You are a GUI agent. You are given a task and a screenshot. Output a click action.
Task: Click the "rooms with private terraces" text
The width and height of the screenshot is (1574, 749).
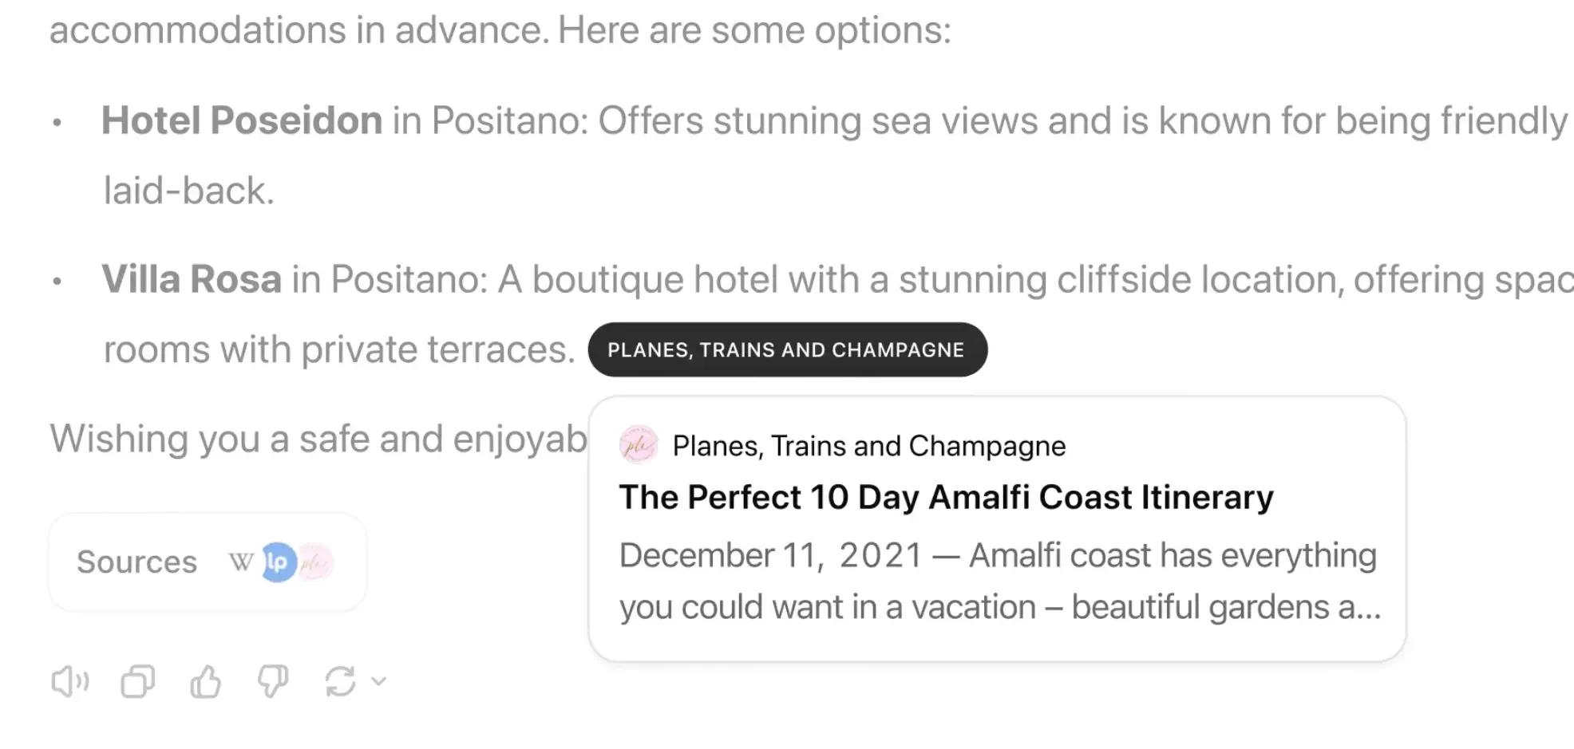pos(339,350)
